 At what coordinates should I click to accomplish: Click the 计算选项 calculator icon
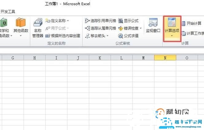(x=172, y=22)
